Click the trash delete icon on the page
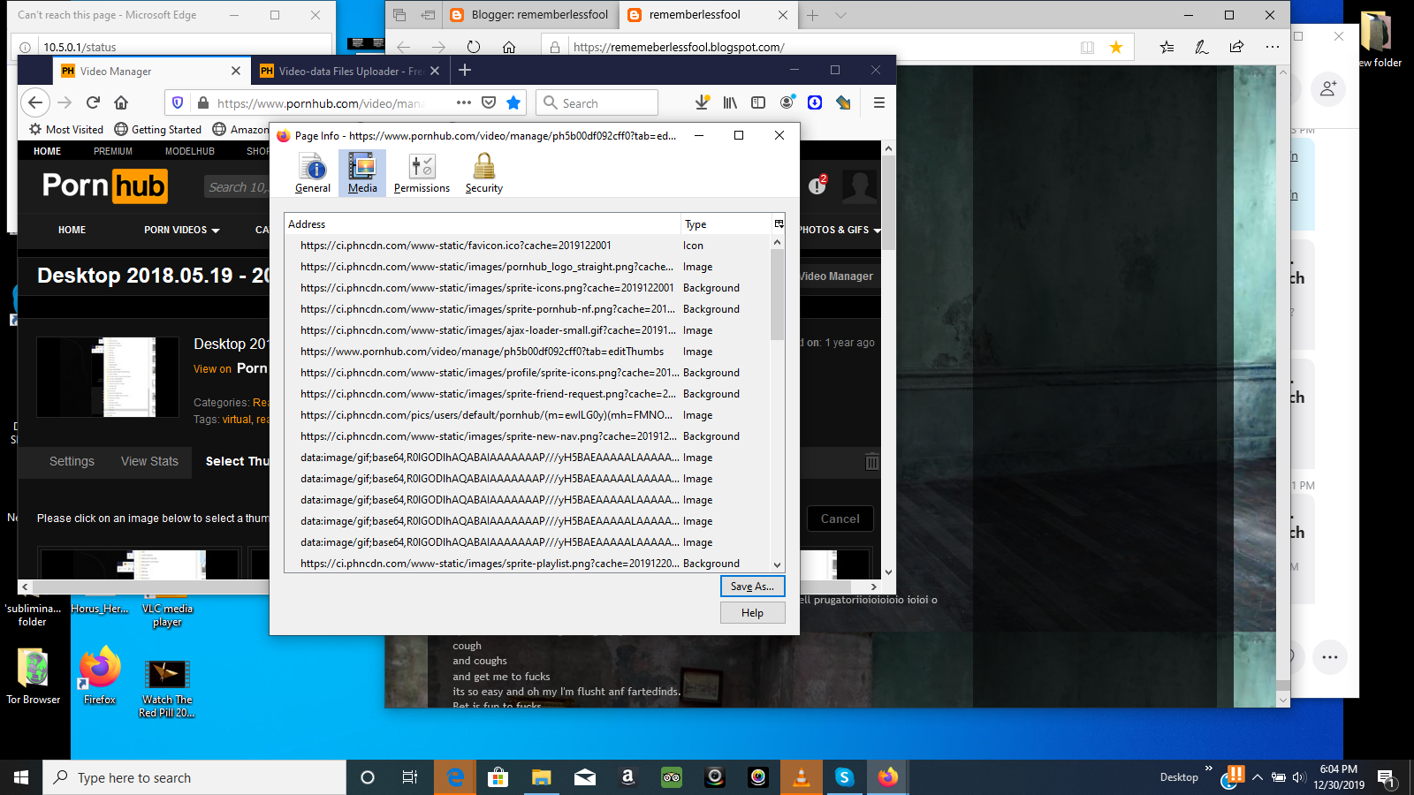1414x795 pixels. tap(871, 461)
